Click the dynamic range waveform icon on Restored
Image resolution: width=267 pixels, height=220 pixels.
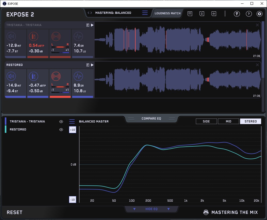[78, 77]
